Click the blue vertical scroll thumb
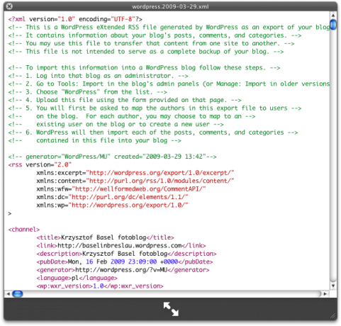Screen dimensions: 341x326 point(333,25)
